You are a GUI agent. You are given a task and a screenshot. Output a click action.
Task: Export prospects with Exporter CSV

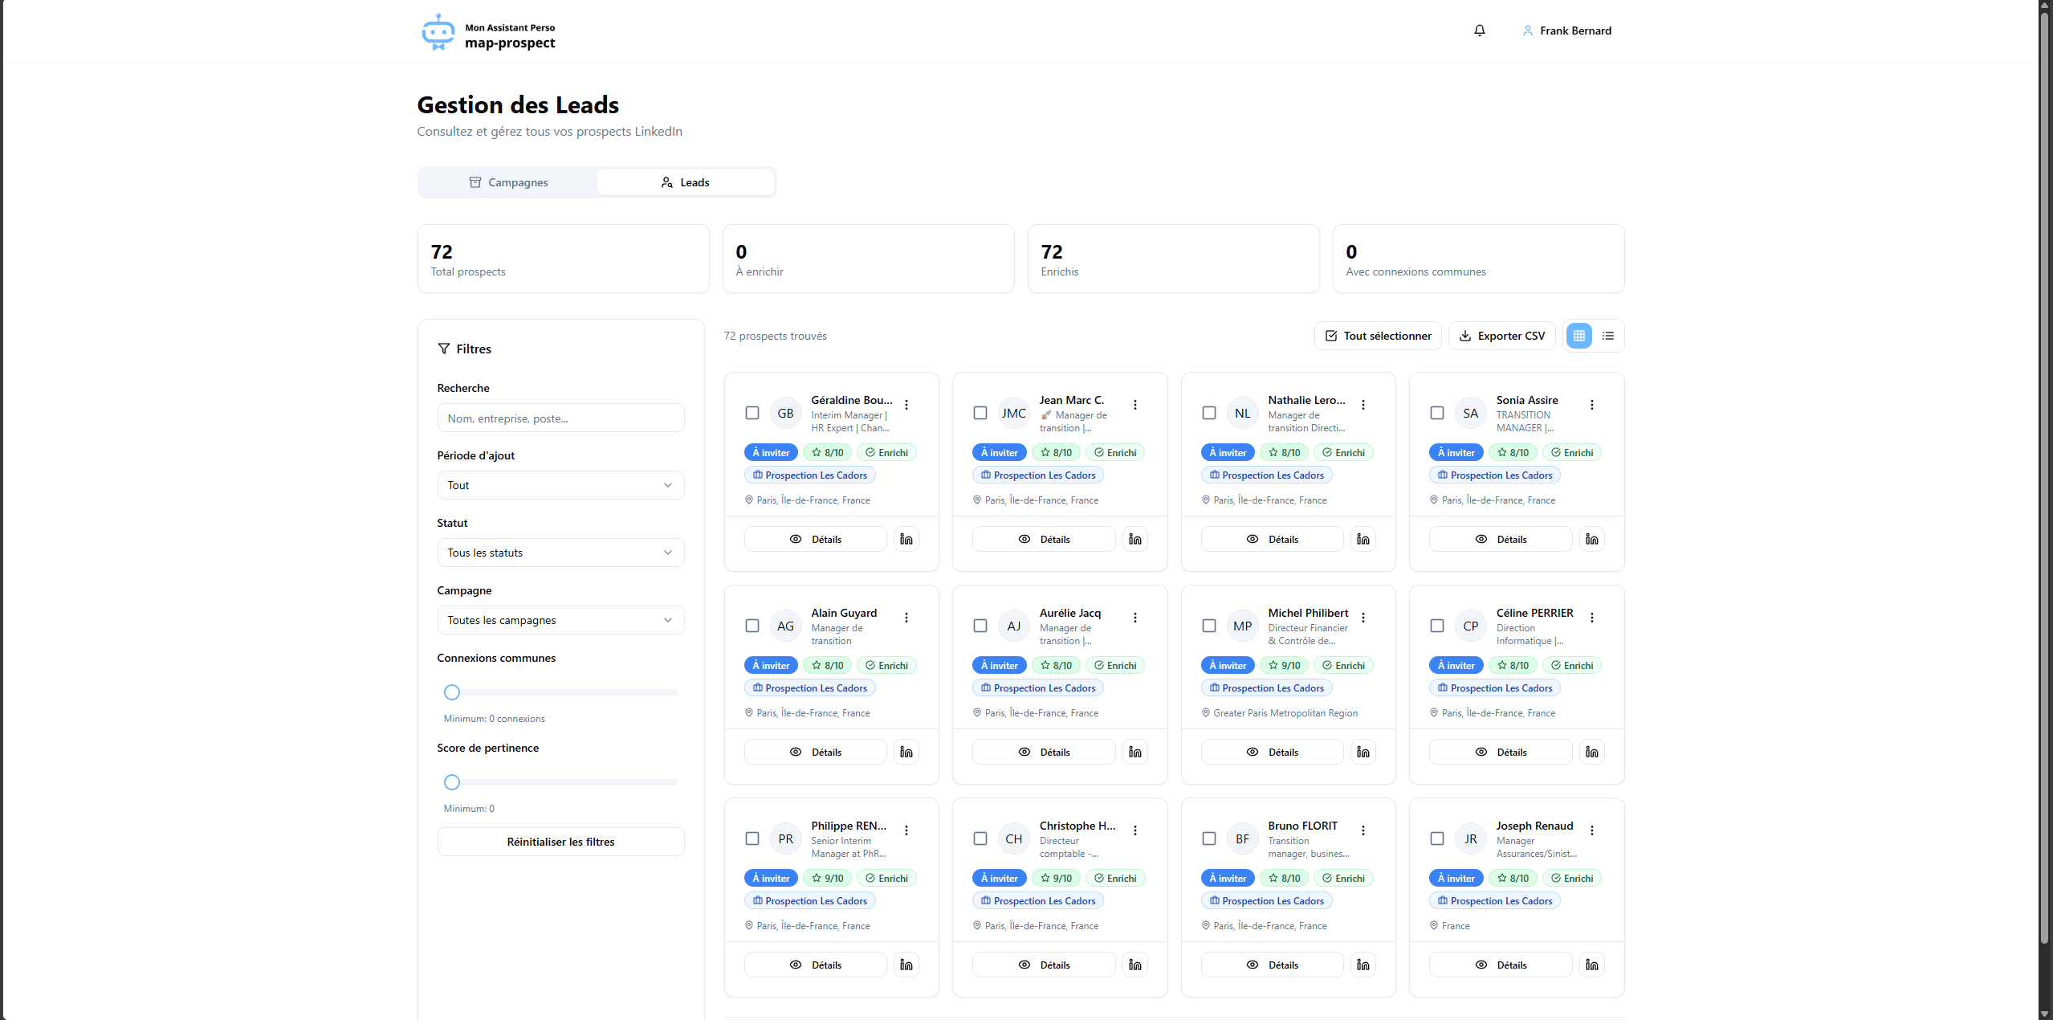pyautogui.click(x=1501, y=336)
